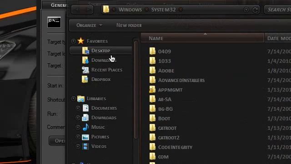Click the Dropbox icon in Favorites
This screenshot has width=291, height=164.
85,79
